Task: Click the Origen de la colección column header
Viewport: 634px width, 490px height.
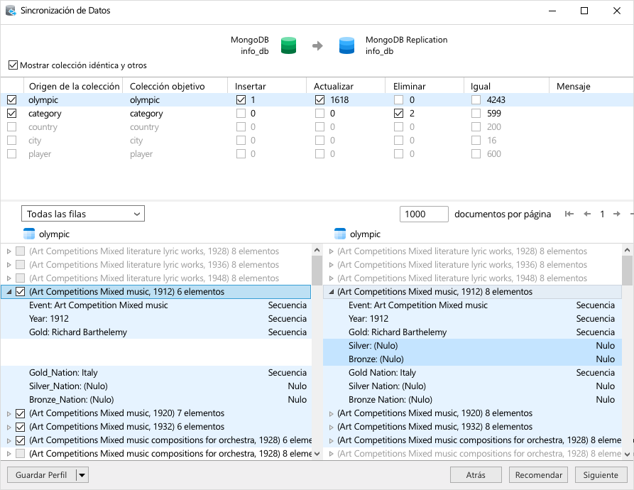Action: [x=74, y=86]
